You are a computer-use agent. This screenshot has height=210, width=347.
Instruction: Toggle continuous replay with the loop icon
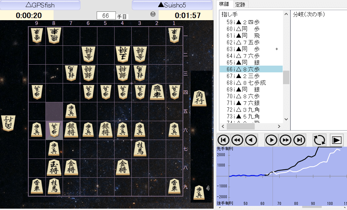click(319, 140)
